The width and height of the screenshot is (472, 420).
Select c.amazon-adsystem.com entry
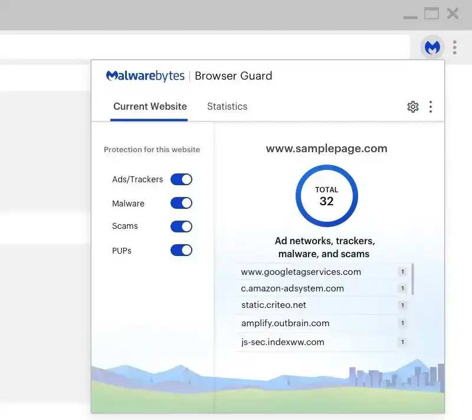coord(323,288)
